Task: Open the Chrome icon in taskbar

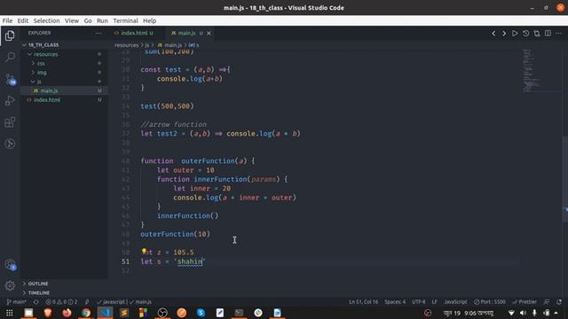Action: [86, 313]
